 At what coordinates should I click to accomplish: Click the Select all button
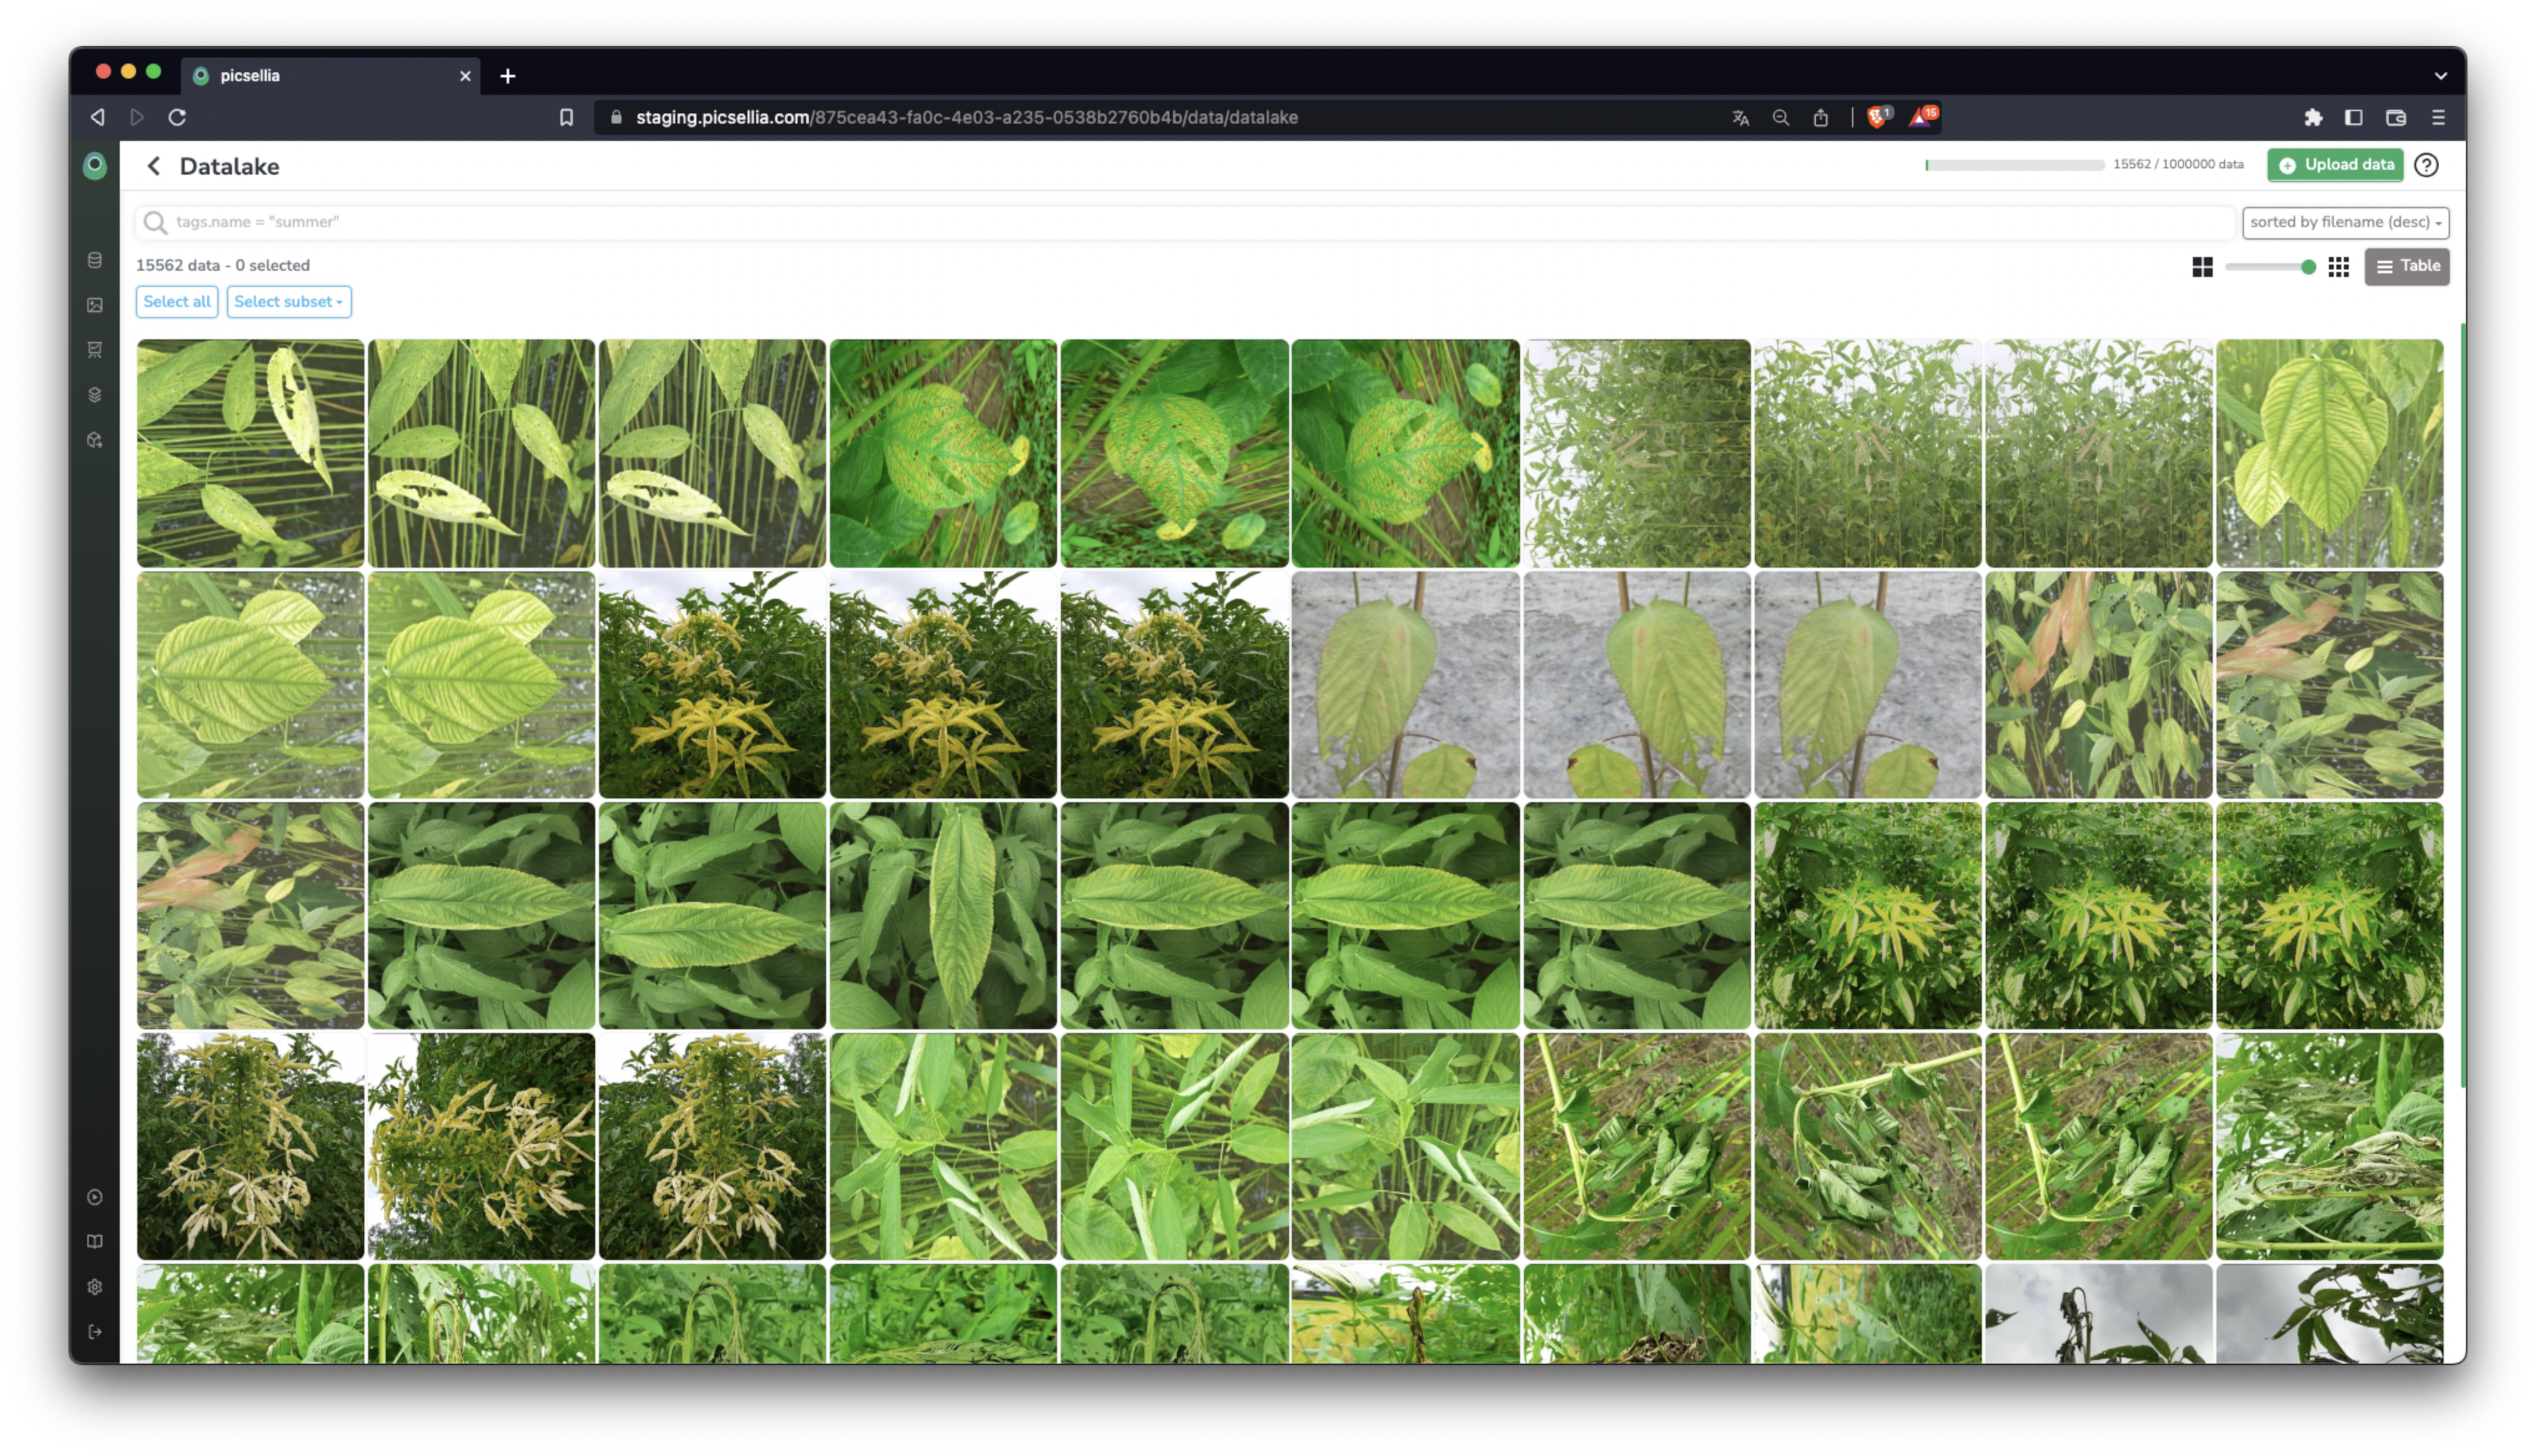[x=177, y=302]
